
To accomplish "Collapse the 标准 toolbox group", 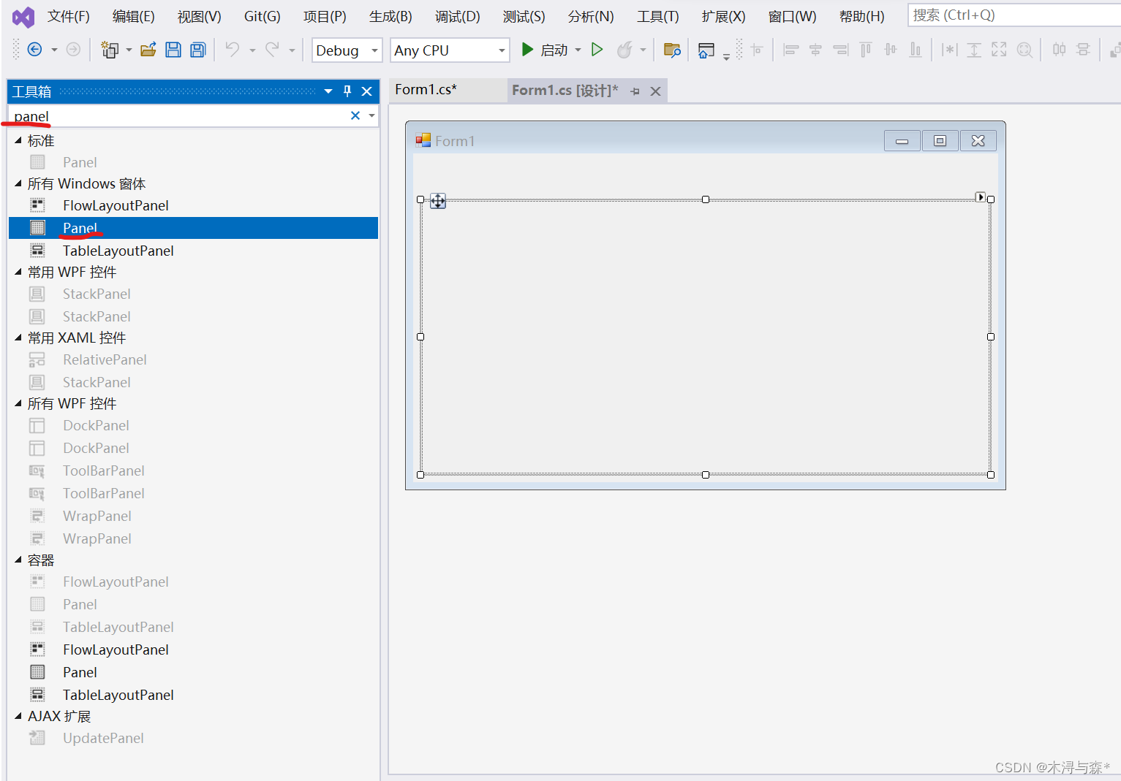I will point(18,140).
